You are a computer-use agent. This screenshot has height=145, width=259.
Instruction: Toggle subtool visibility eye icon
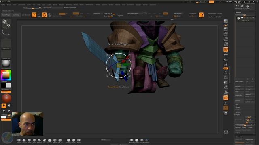point(253,17)
